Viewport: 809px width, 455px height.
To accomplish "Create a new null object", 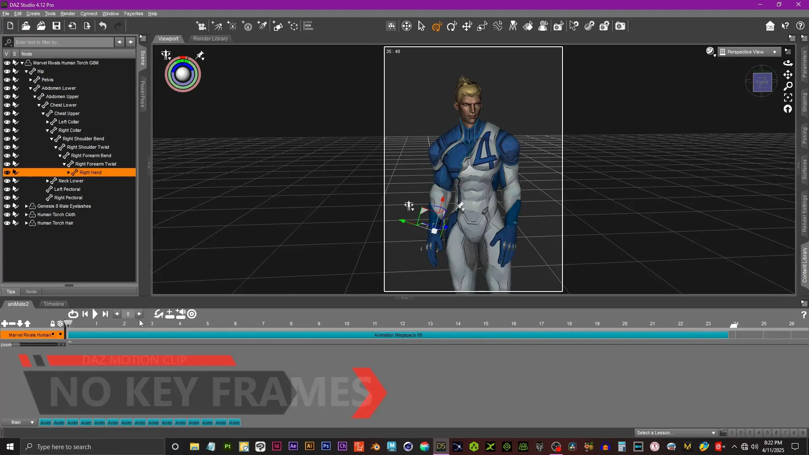I will click(x=293, y=26).
